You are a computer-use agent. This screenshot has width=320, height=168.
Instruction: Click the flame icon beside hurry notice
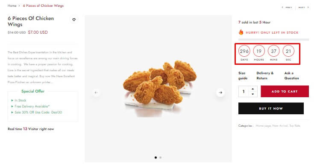241,32
